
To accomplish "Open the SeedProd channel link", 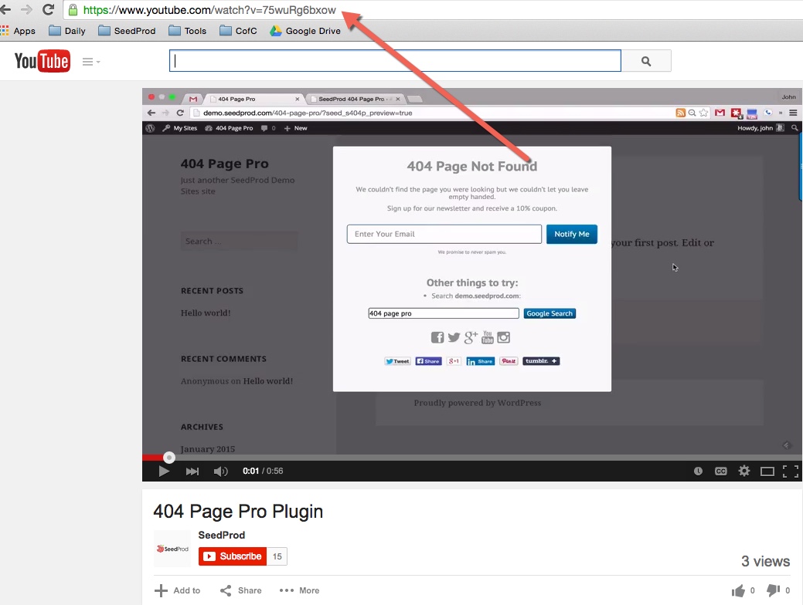I will [221, 535].
